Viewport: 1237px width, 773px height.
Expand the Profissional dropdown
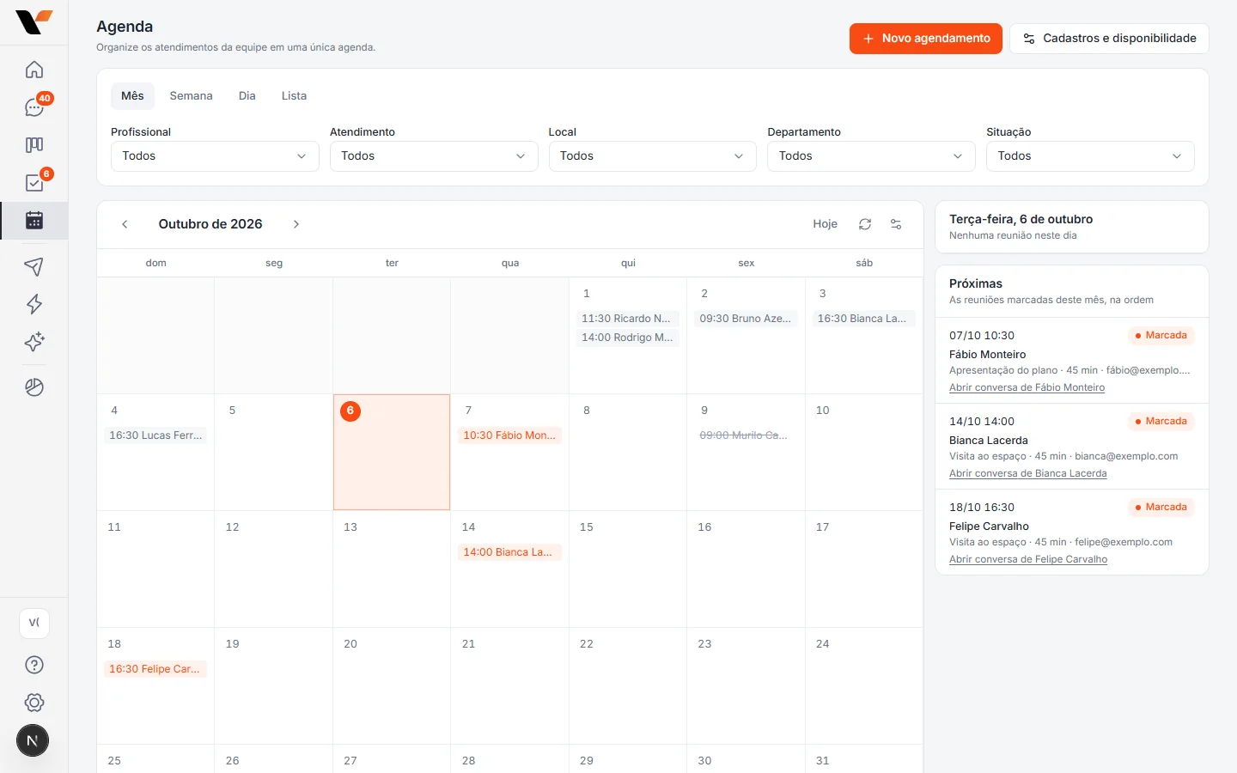tap(215, 156)
